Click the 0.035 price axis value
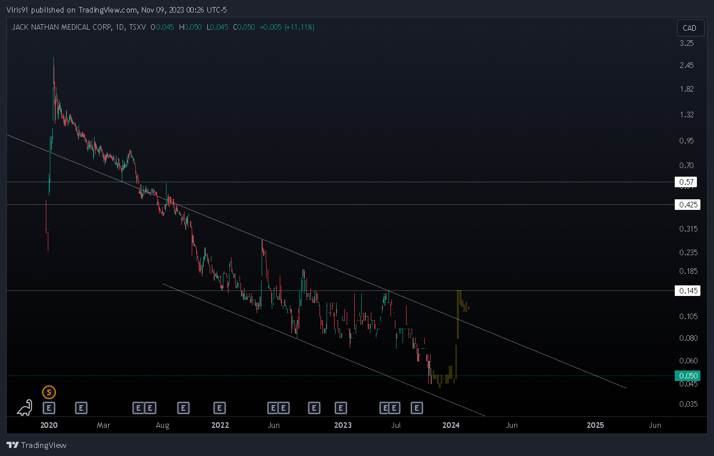 tap(689, 404)
